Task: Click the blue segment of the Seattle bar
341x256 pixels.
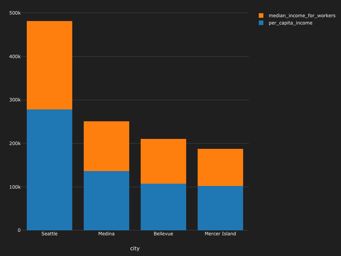Action: 49,168
